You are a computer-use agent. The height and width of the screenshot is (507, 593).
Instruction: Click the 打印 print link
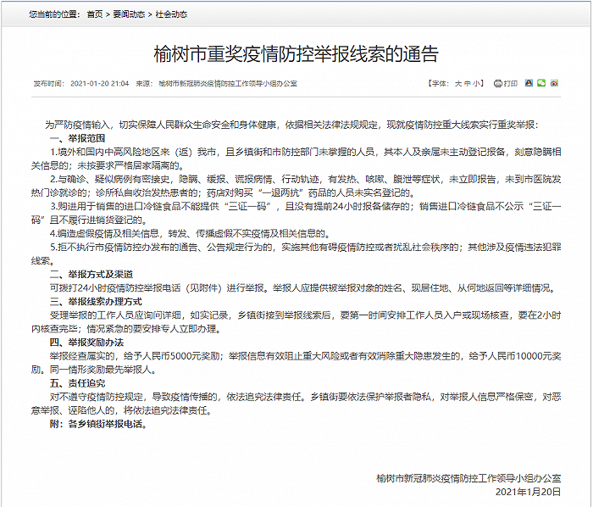pos(511,83)
